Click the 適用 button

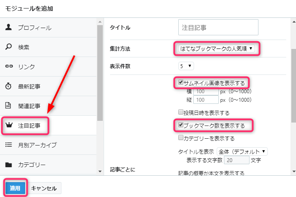15,188
